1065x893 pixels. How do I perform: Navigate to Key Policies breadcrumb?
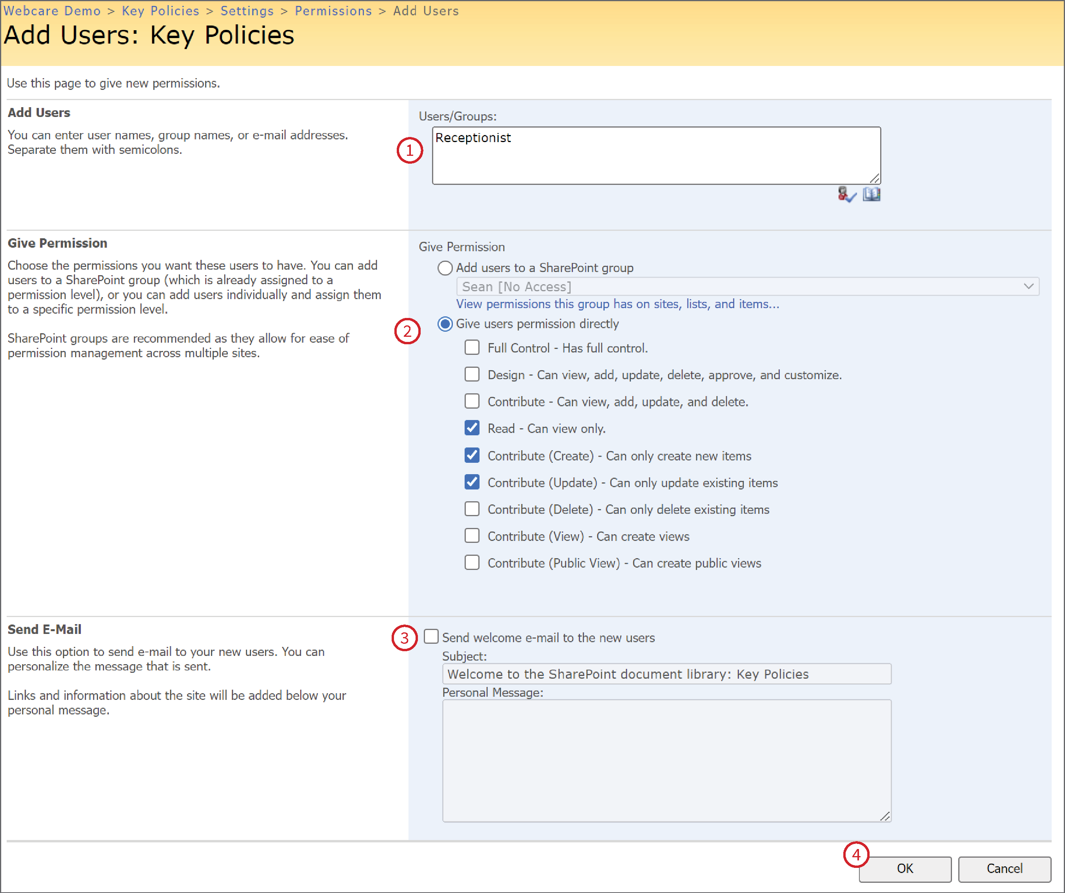click(x=160, y=11)
